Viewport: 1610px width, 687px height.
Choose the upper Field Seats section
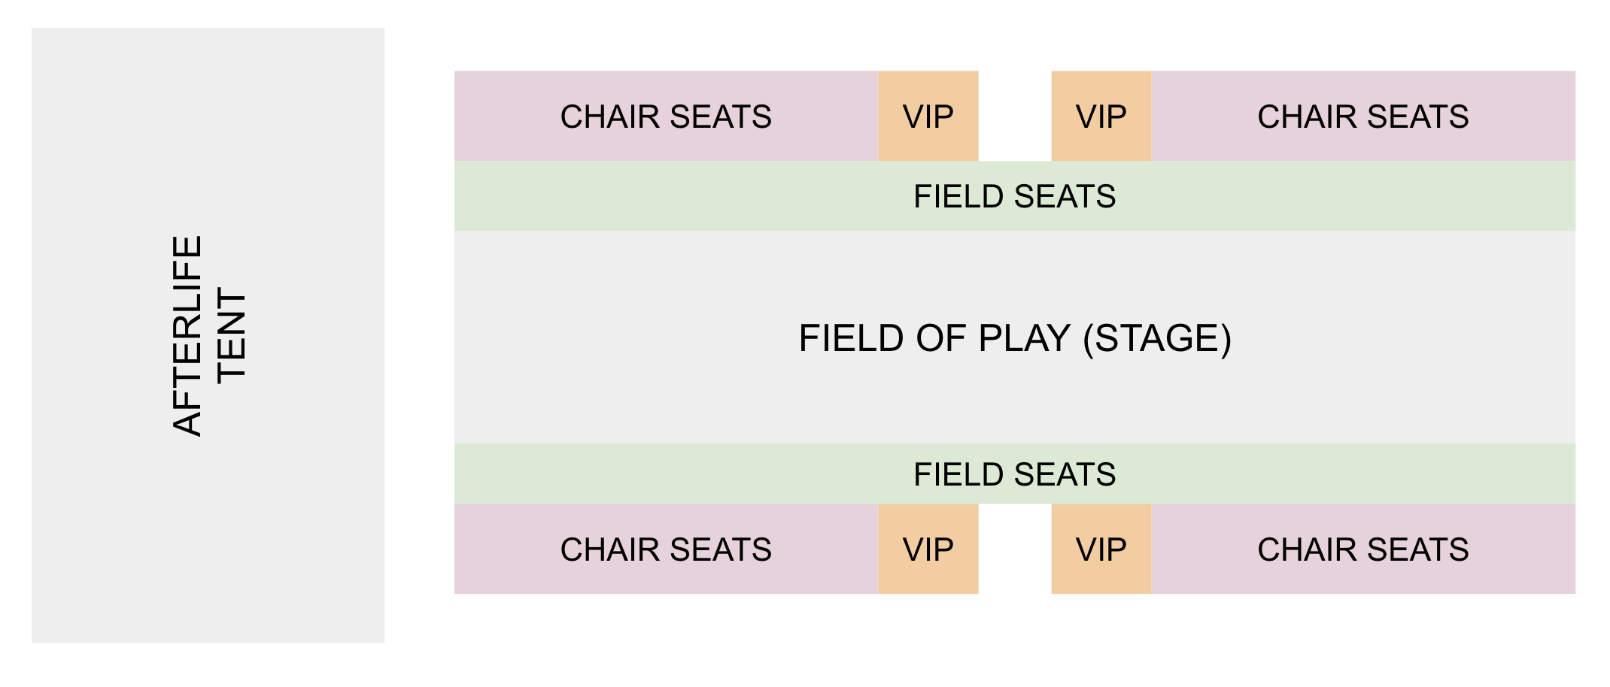1014,195
